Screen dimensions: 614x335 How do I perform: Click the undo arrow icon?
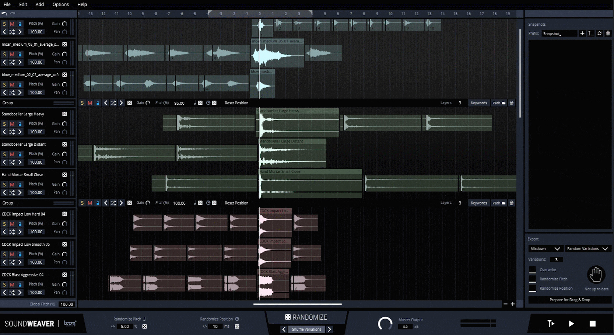tap(4, 14)
